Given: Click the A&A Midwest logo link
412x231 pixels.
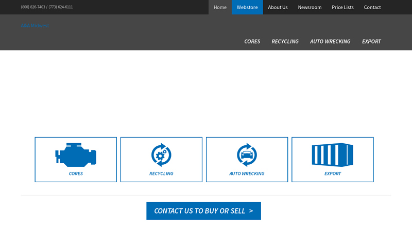Looking at the screenshot, I should [x=35, y=25].
